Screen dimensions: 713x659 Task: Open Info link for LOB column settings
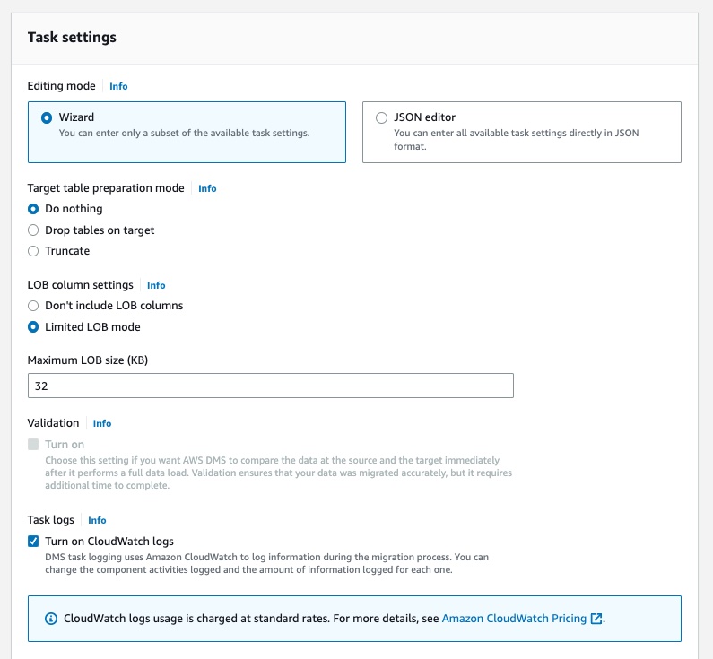click(x=156, y=285)
